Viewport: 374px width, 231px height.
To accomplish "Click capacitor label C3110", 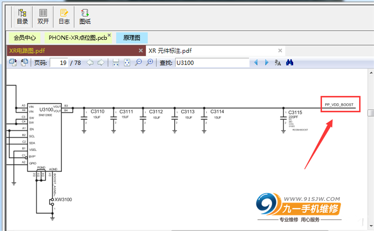I will tap(97, 112).
